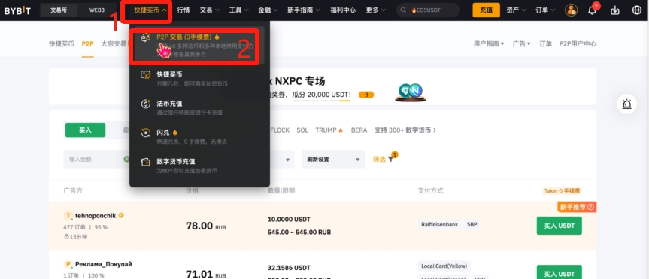Open the 福利中心 navigation item
The width and height of the screenshot is (649, 279).
343,10
